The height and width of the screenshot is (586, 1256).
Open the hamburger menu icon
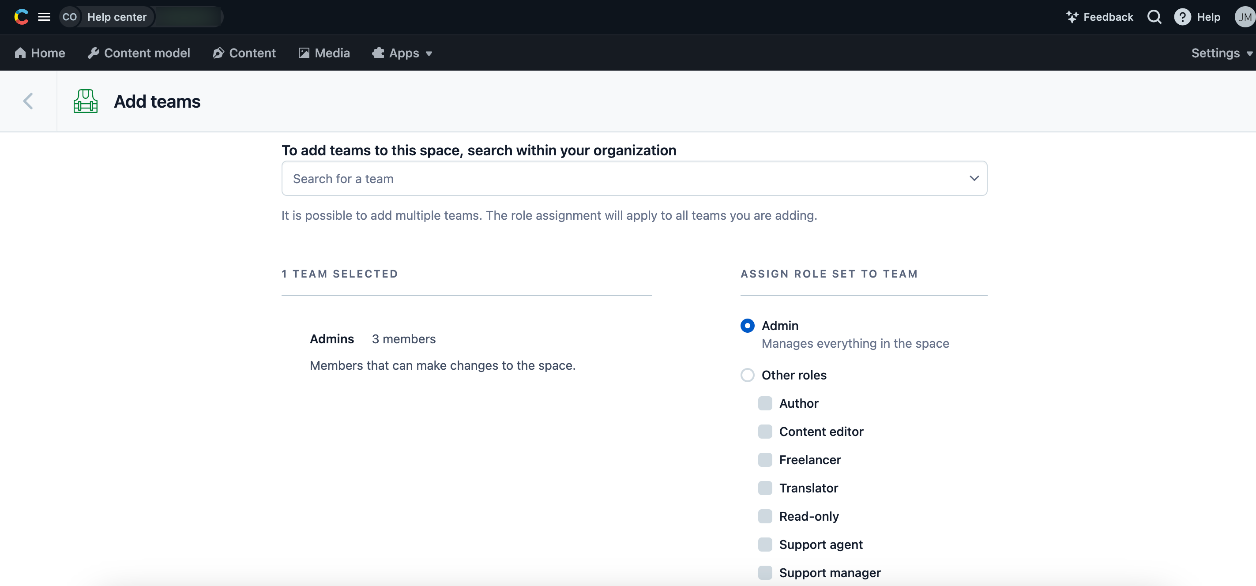point(45,17)
